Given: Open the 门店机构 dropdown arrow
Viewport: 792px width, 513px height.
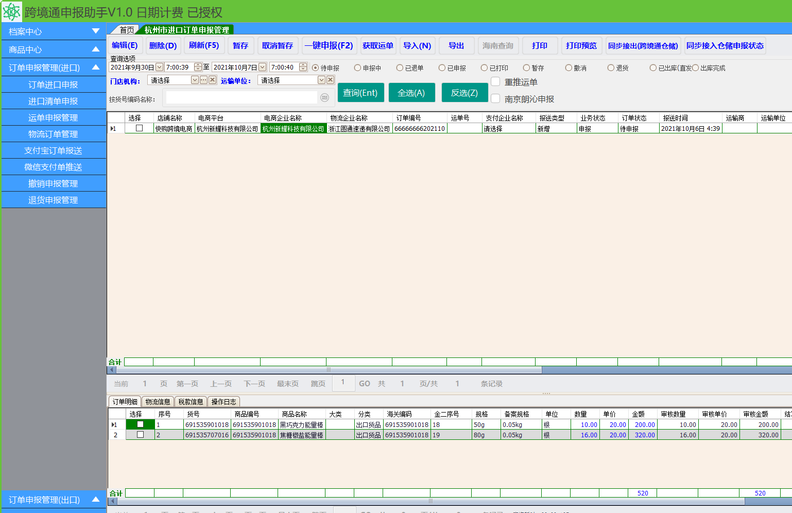Looking at the screenshot, I should 195,80.
